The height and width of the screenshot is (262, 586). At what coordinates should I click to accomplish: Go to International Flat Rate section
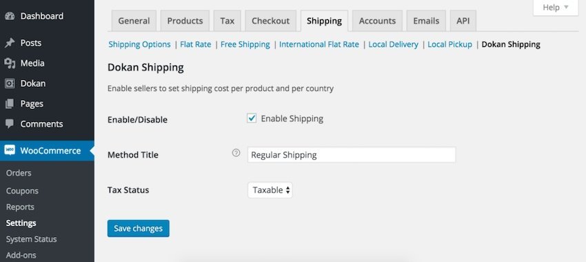tap(319, 45)
